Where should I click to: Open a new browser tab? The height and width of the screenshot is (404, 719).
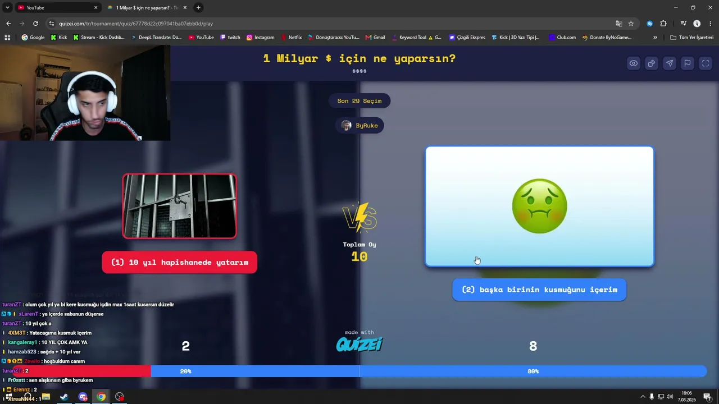click(x=198, y=7)
